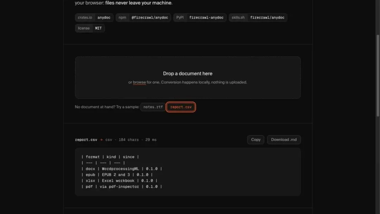
Task: Click the docx WordprocessingML output row
Action: click(121, 169)
